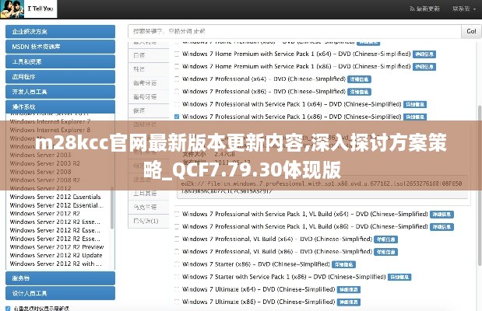Expand the 设计人员工具 sidebar section
The width and height of the screenshot is (482, 311).
point(60,293)
